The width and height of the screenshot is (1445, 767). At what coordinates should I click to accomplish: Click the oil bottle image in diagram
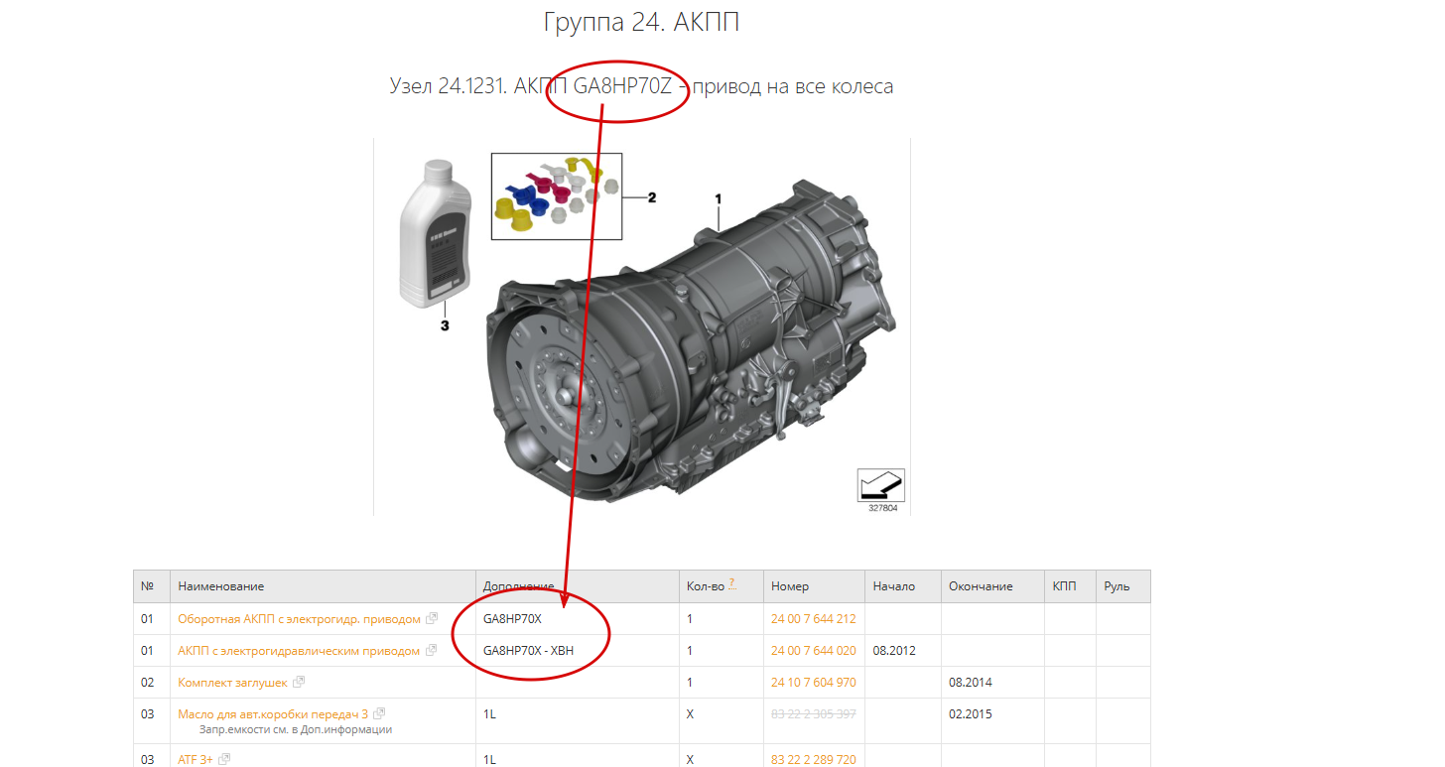click(436, 232)
